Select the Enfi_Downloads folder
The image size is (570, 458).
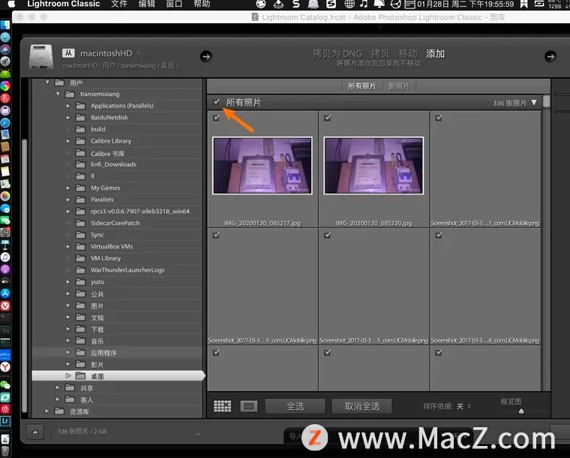113,164
